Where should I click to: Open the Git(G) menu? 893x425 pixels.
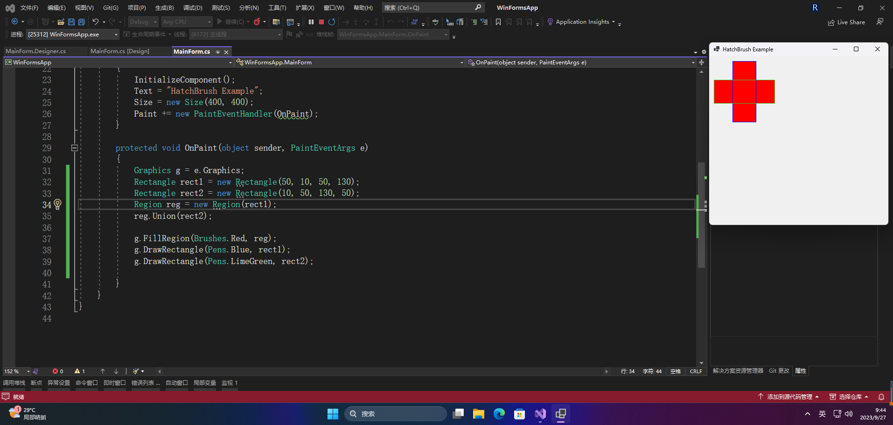111,7
